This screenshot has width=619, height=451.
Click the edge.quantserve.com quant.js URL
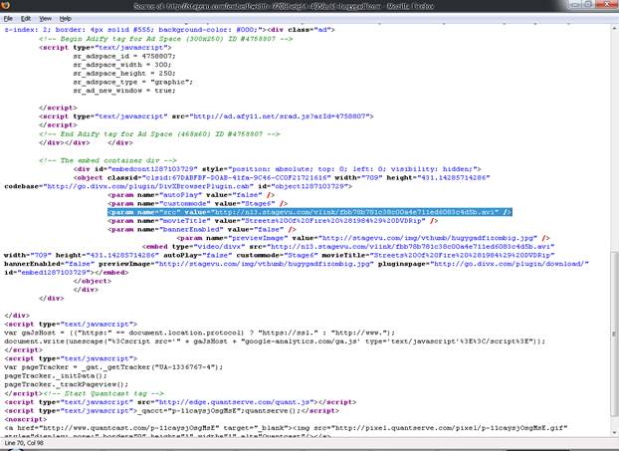coord(235,402)
